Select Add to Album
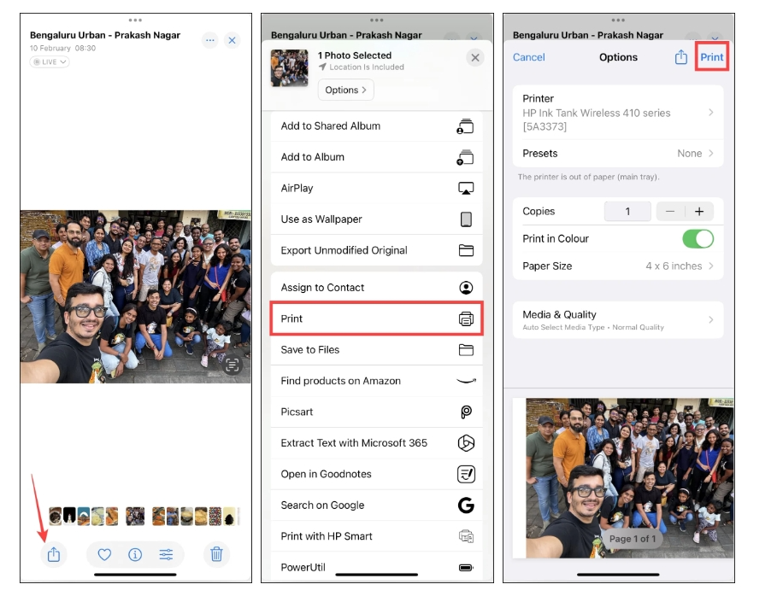This screenshot has height=596, width=783. [376, 157]
